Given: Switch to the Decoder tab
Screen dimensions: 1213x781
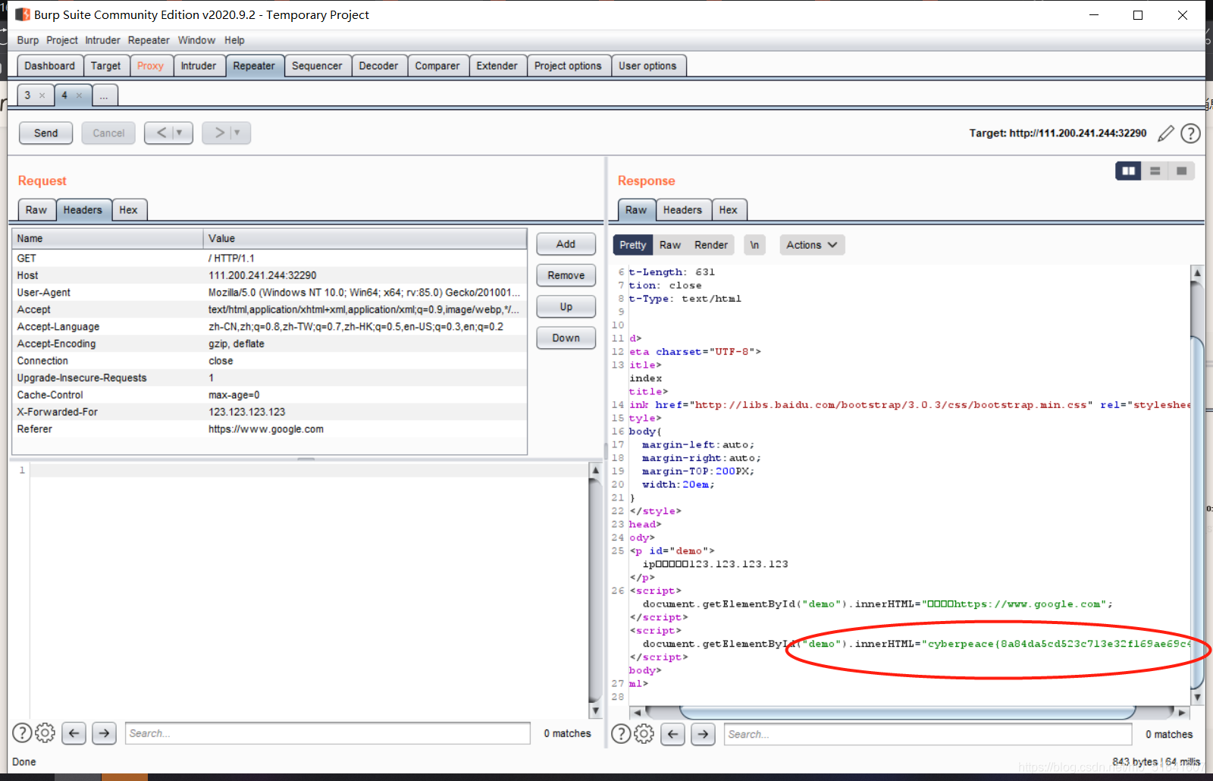Looking at the screenshot, I should click(378, 66).
